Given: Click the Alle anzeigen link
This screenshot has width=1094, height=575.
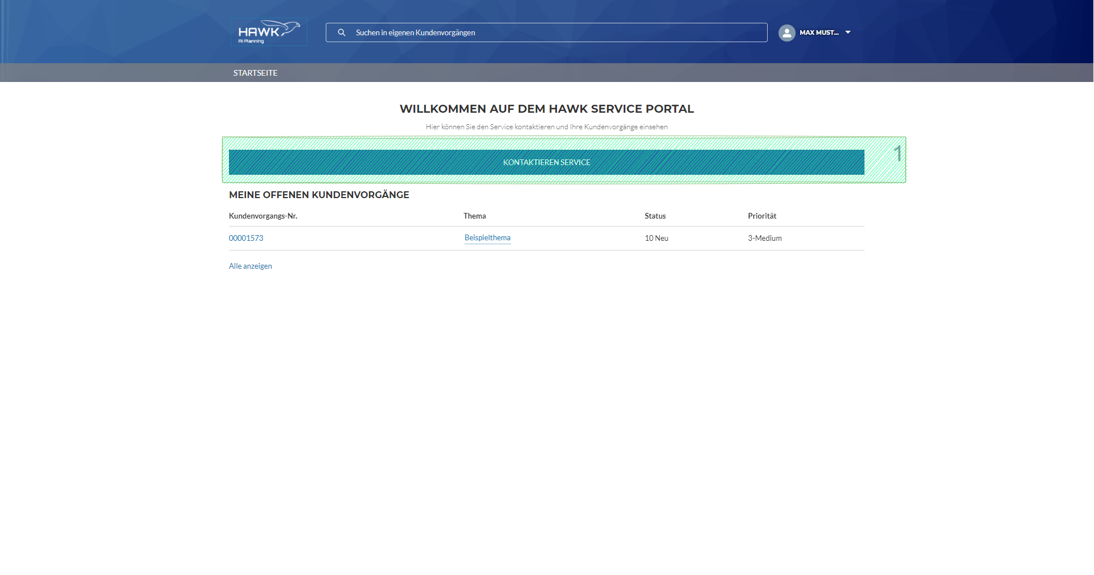Looking at the screenshot, I should point(251,266).
